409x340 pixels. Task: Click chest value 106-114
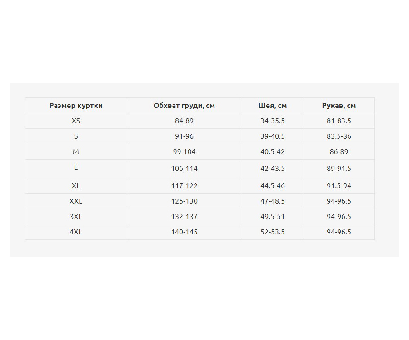(184, 169)
